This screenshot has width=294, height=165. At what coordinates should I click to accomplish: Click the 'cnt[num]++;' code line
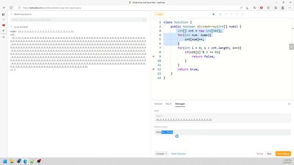point(194,39)
